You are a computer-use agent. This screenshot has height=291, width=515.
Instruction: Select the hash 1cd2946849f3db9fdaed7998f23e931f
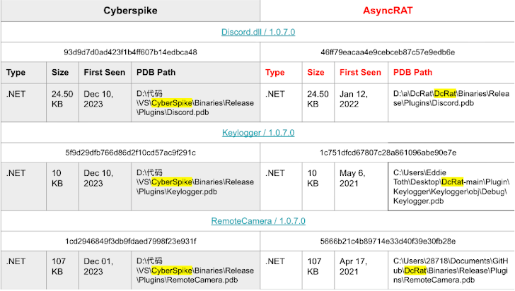pos(130,241)
